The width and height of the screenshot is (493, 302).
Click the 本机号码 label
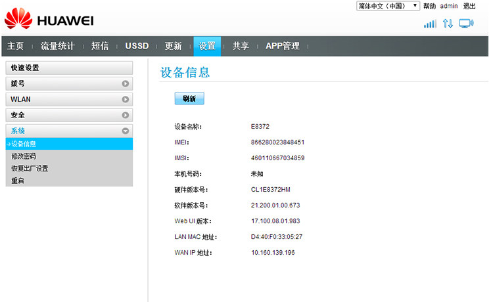[188, 174]
